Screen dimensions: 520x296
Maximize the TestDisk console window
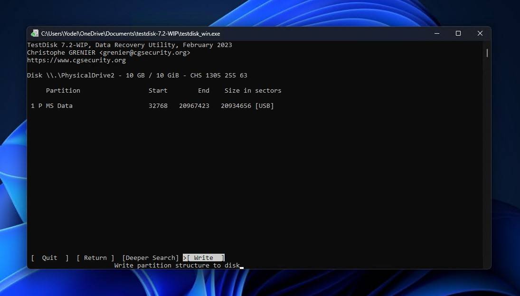[458, 34]
